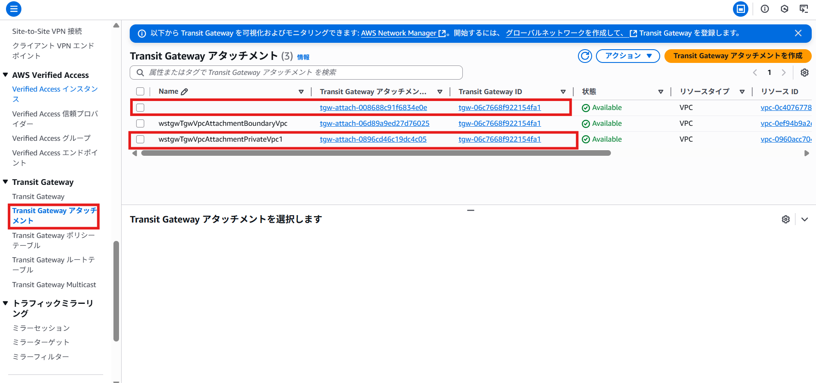Open ミラーターゲット in sidebar
816x383 pixels.
coord(41,342)
